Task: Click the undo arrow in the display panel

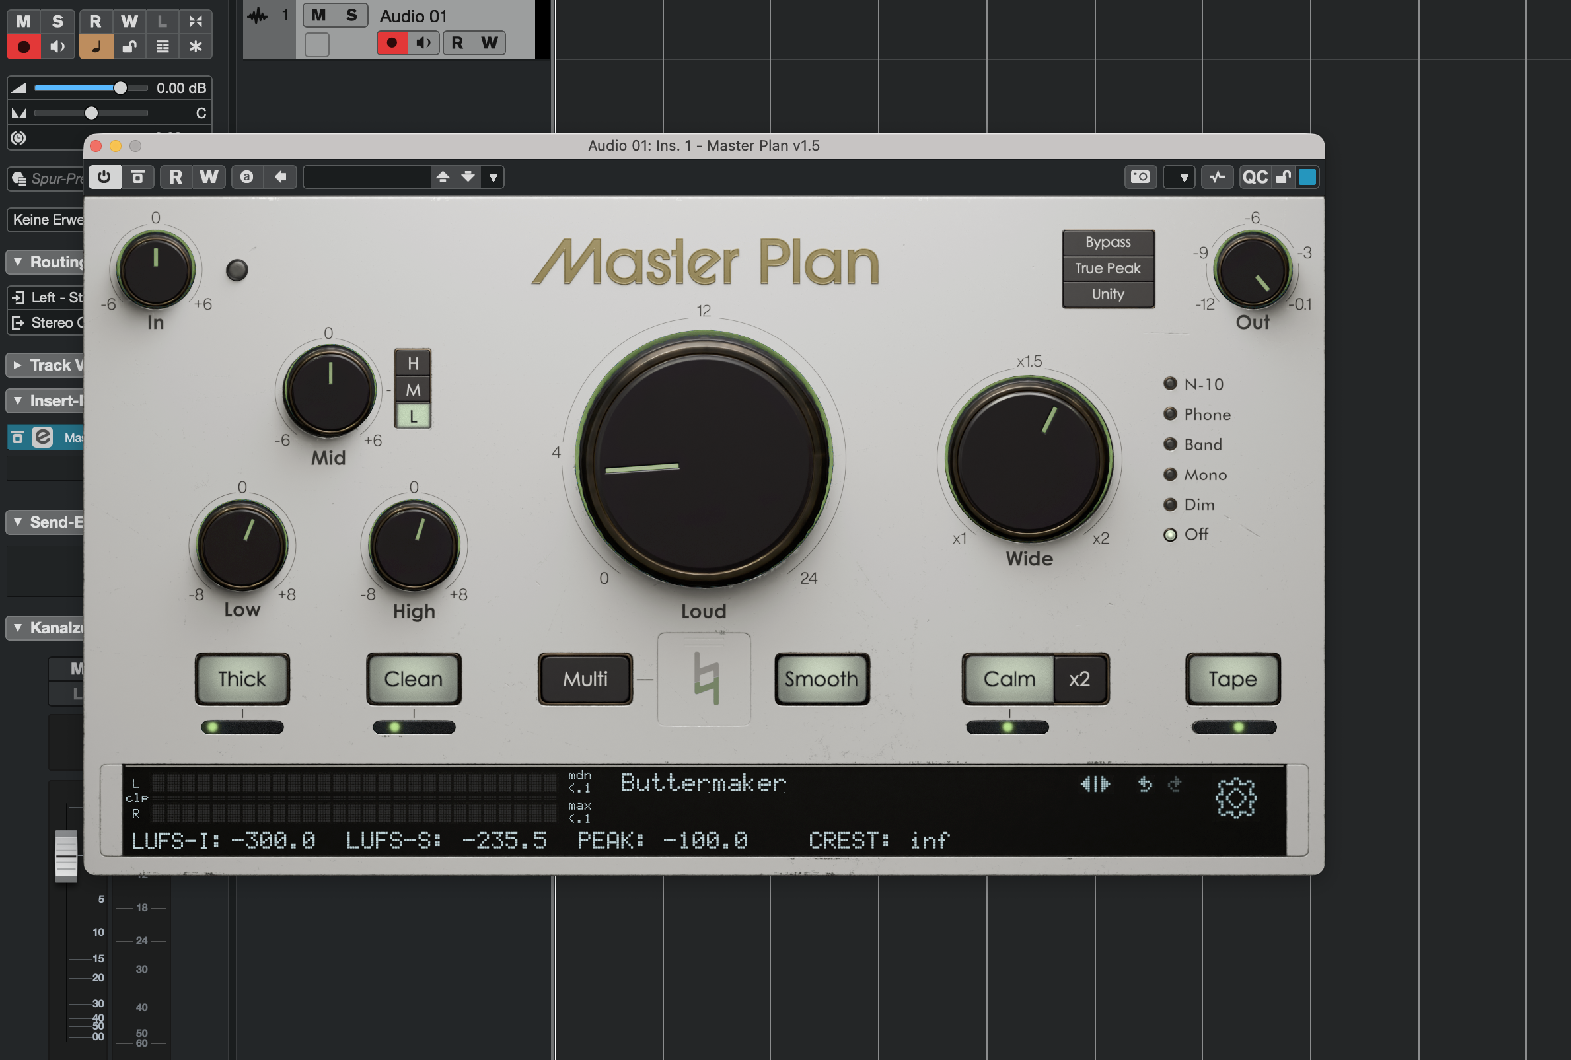Action: [x=1145, y=785]
